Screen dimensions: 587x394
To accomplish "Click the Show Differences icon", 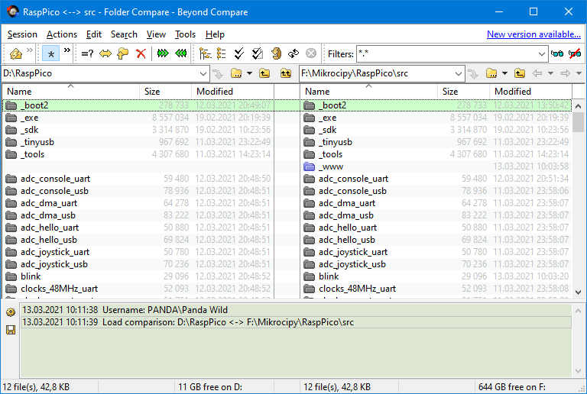I will click(88, 53).
